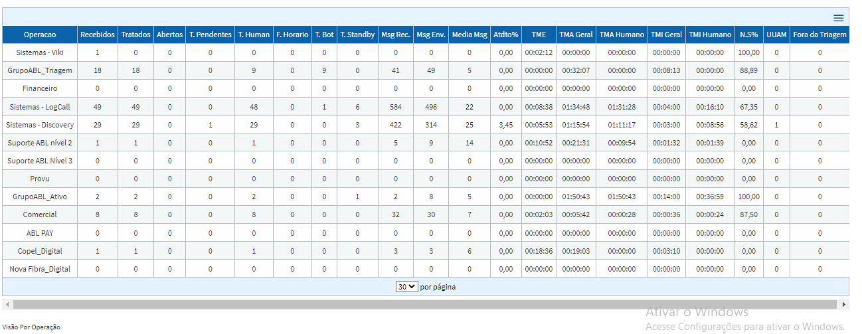Sort by the Operacao column header

pyautogui.click(x=40, y=35)
